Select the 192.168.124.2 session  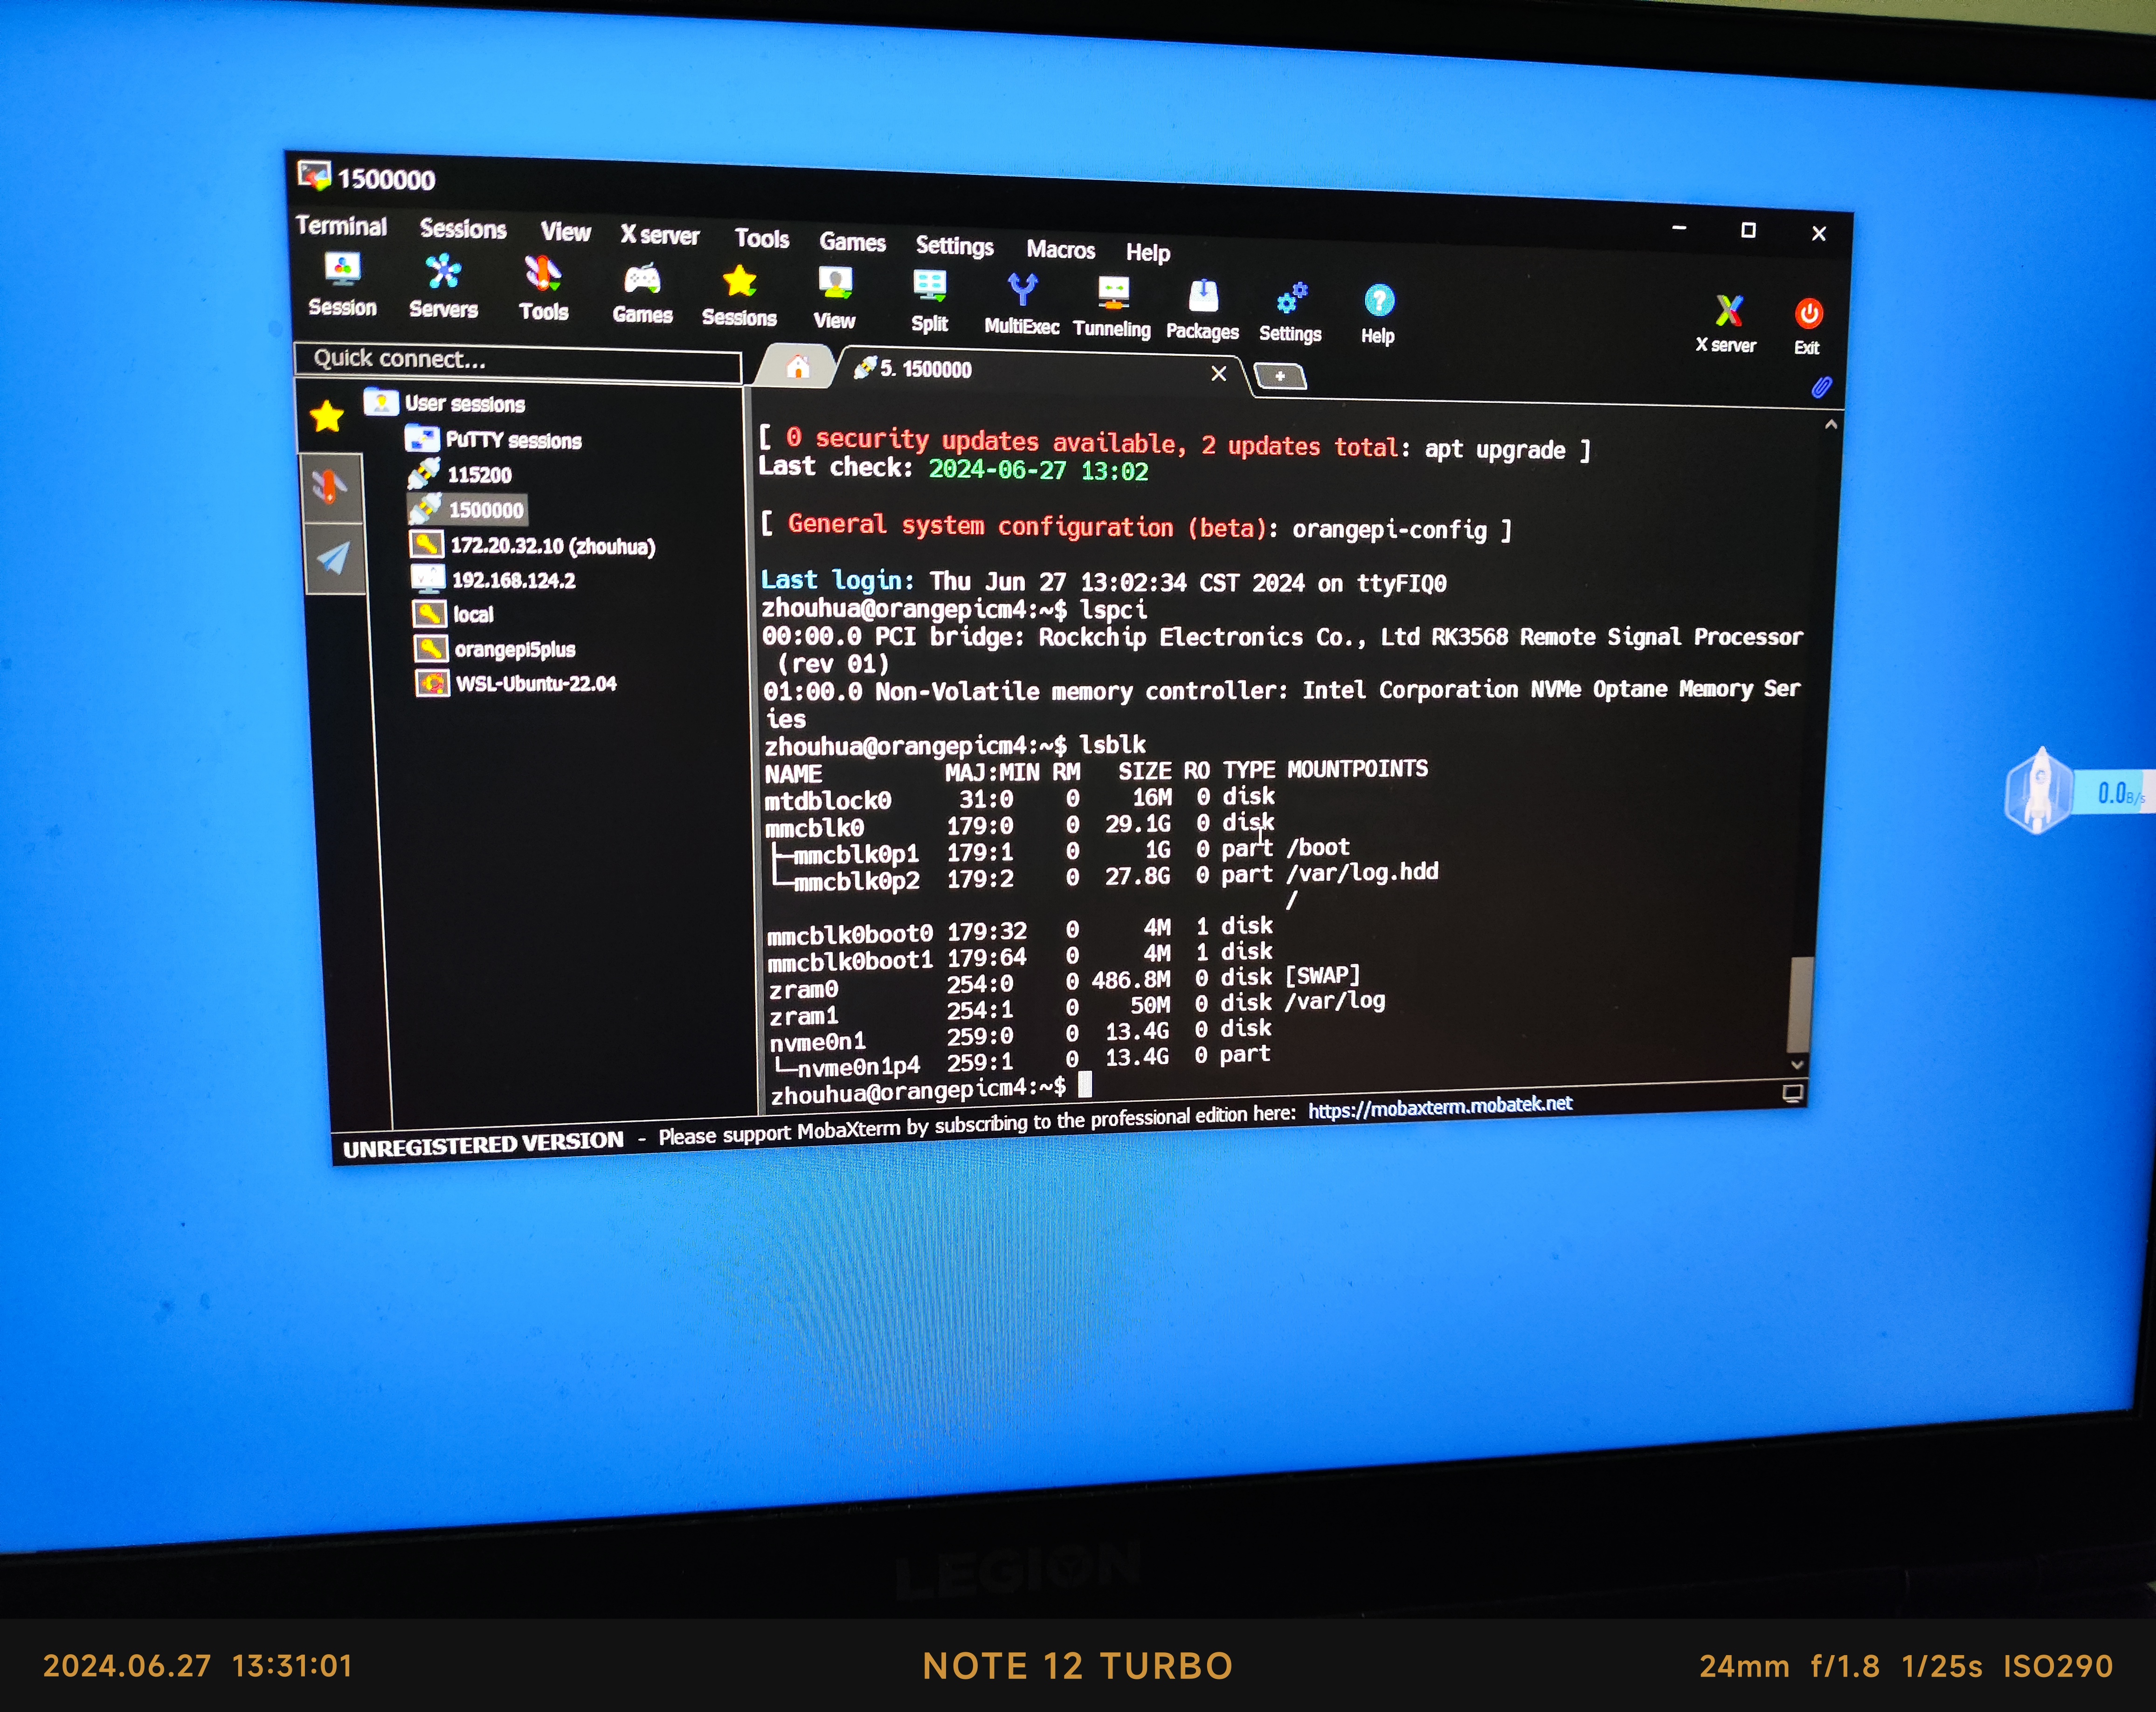[x=494, y=580]
